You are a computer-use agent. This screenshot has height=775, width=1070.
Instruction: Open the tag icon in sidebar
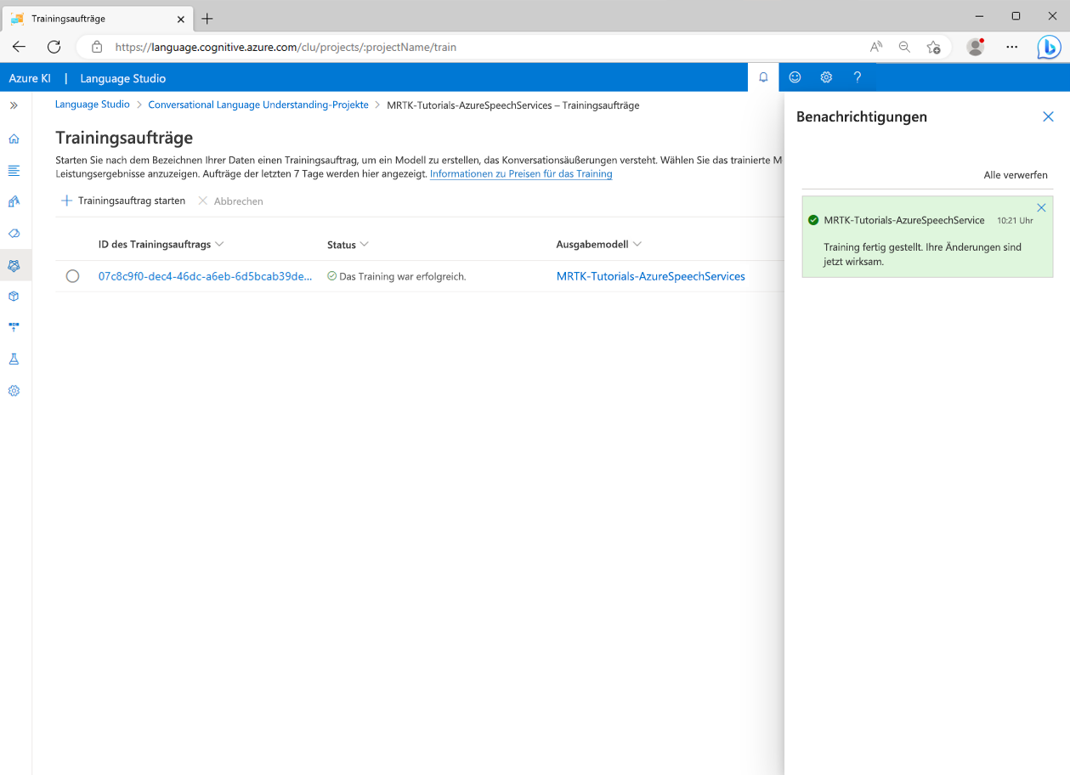14,233
